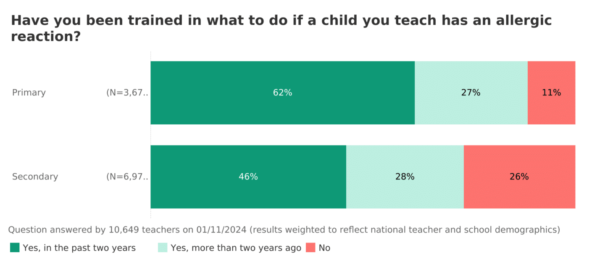The width and height of the screenshot is (605, 269).
Task: Click the Primary 11% red bar segment
Action: (x=551, y=109)
